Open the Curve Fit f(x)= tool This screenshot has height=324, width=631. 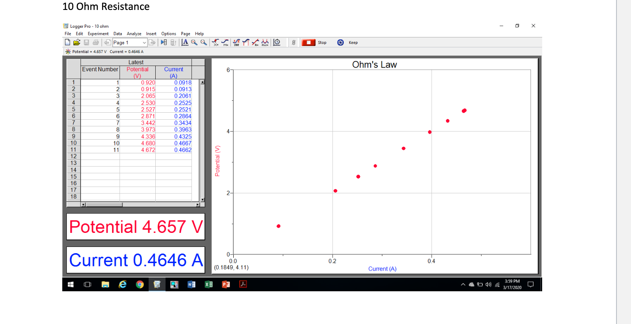tap(265, 42)
